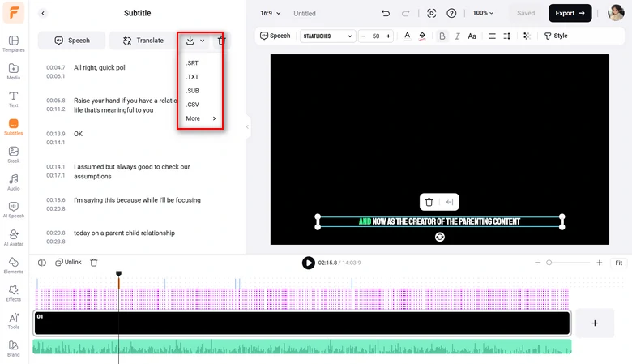This screenshot has width=632, height=364.
Task: Toggle bold formatting
Action: 442,36
